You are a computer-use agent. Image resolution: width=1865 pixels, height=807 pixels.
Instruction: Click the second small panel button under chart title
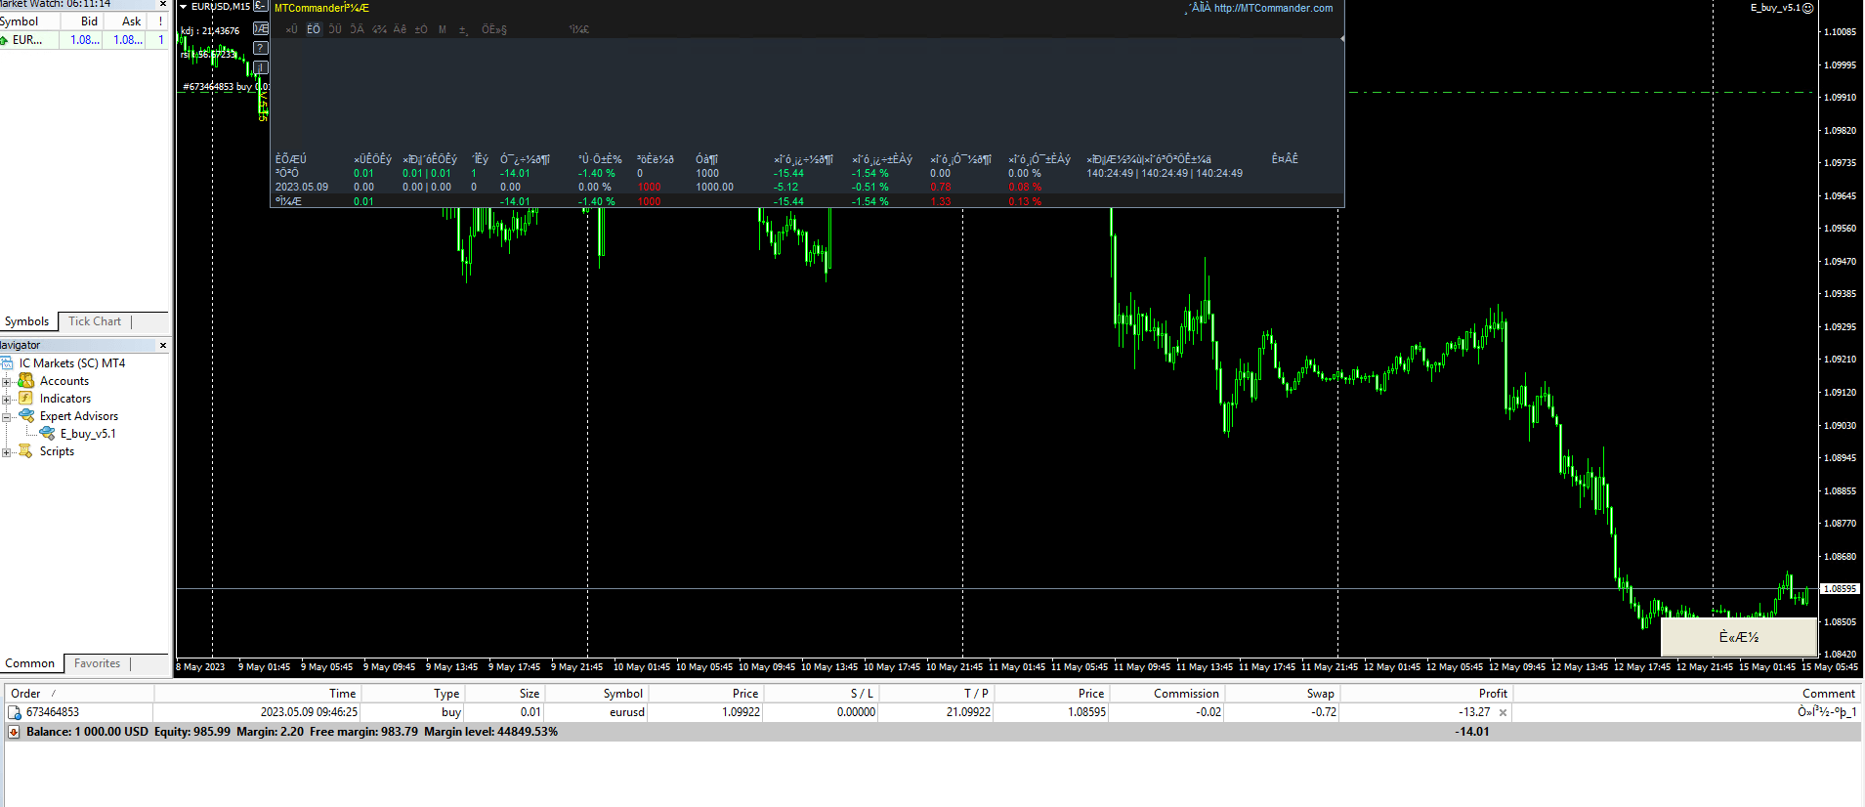pyautogui.click(x=261, y=28)
